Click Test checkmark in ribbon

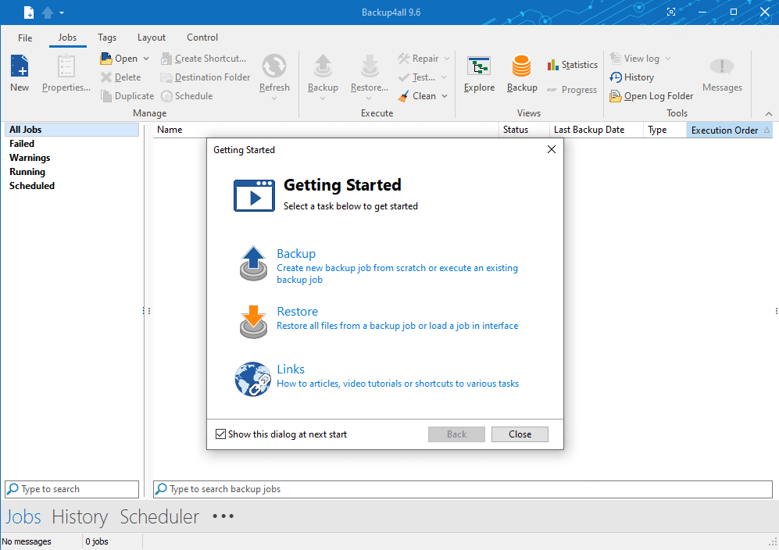tap(404, 77)
